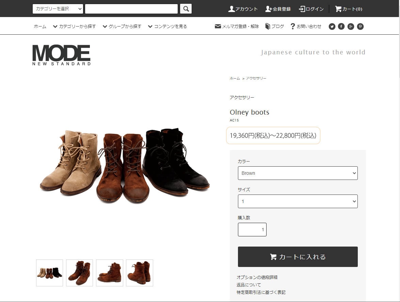
Task: Select second thumbnail of brown boots pair
Action: [79, 273]
